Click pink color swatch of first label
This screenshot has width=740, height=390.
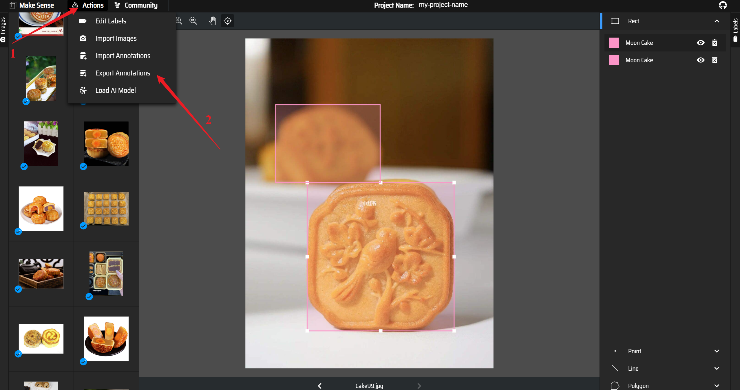click(x=614, y=43)
